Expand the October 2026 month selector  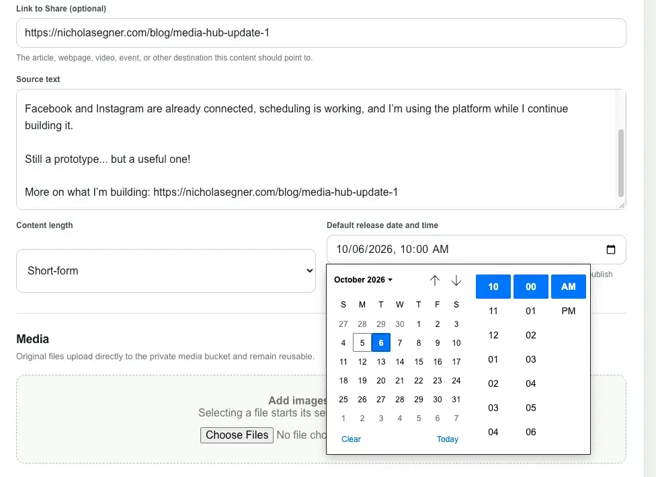click(x=363, y=280)
